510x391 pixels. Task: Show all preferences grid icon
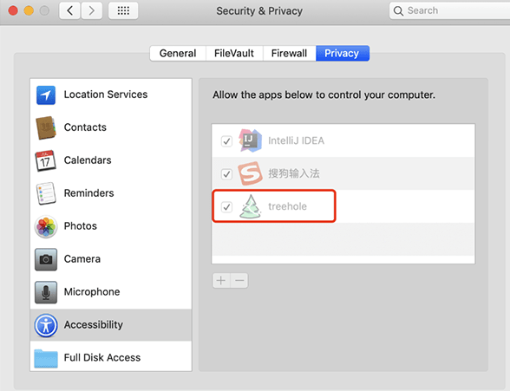click(123, 10)
